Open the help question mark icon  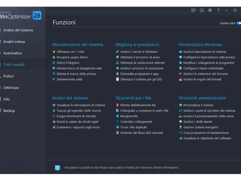218,10
